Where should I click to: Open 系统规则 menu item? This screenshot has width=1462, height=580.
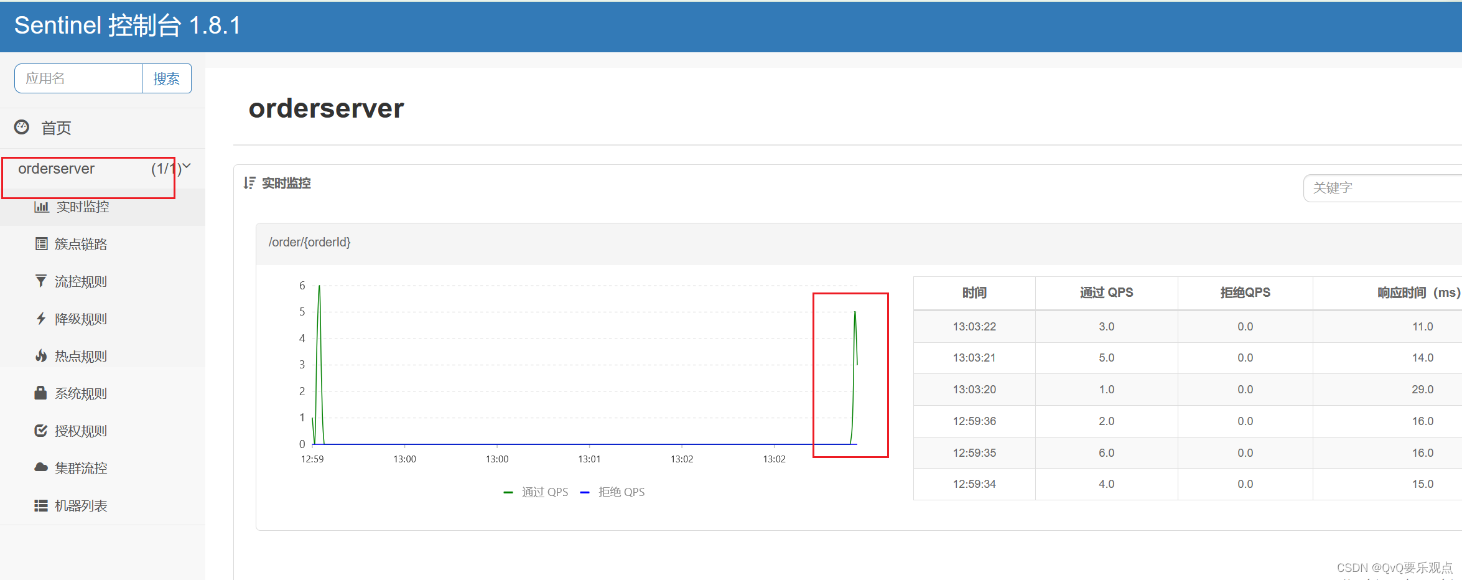(x=81, y=393)
